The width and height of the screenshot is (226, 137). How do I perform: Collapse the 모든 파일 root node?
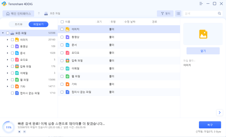pos(3,33)
